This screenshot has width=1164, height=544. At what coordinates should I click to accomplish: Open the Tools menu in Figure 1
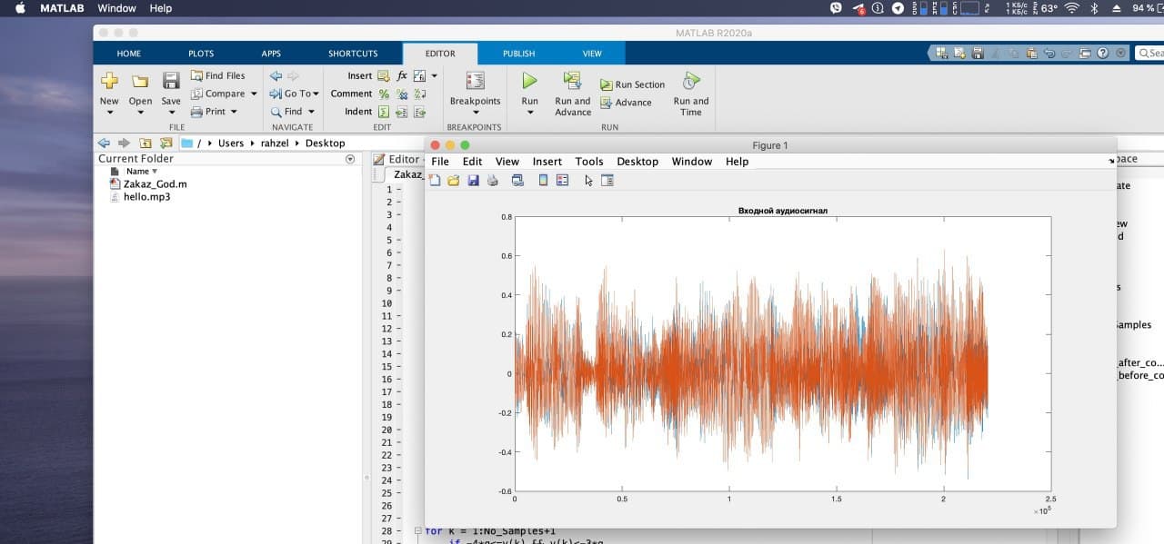click(x=588, y=162)
